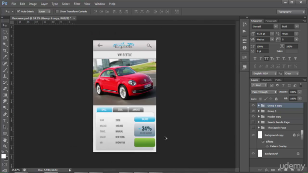Switch to the Paths tab

pyautogui.click(x=278, y=80)
